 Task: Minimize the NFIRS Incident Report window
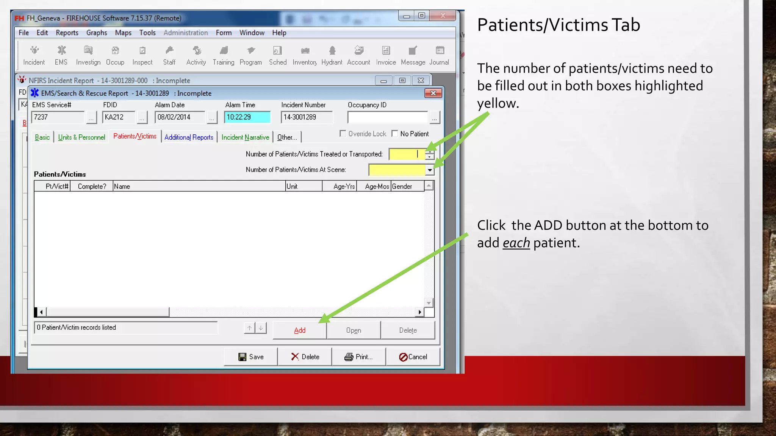click(x=383, y=81)
